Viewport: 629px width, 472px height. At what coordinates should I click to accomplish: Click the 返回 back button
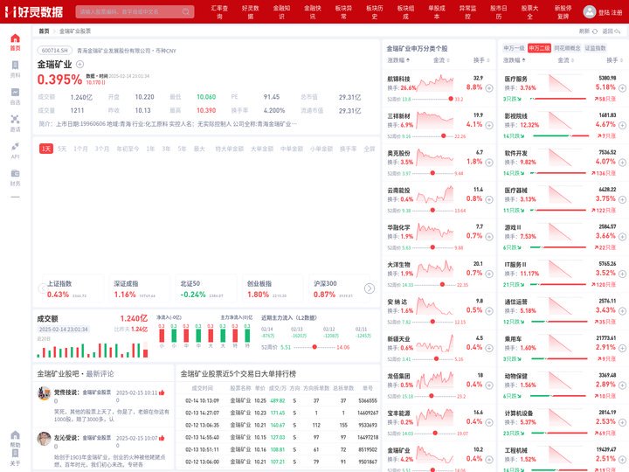(x=612, y=31)
